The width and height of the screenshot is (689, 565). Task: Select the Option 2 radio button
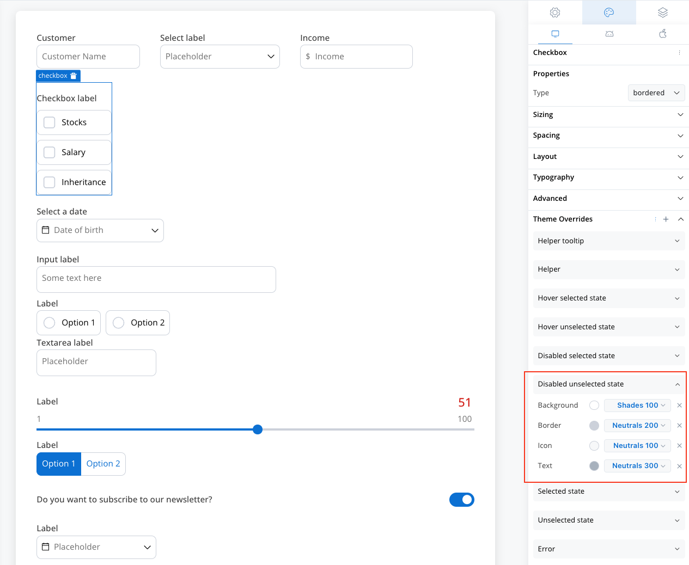point(119,323)
